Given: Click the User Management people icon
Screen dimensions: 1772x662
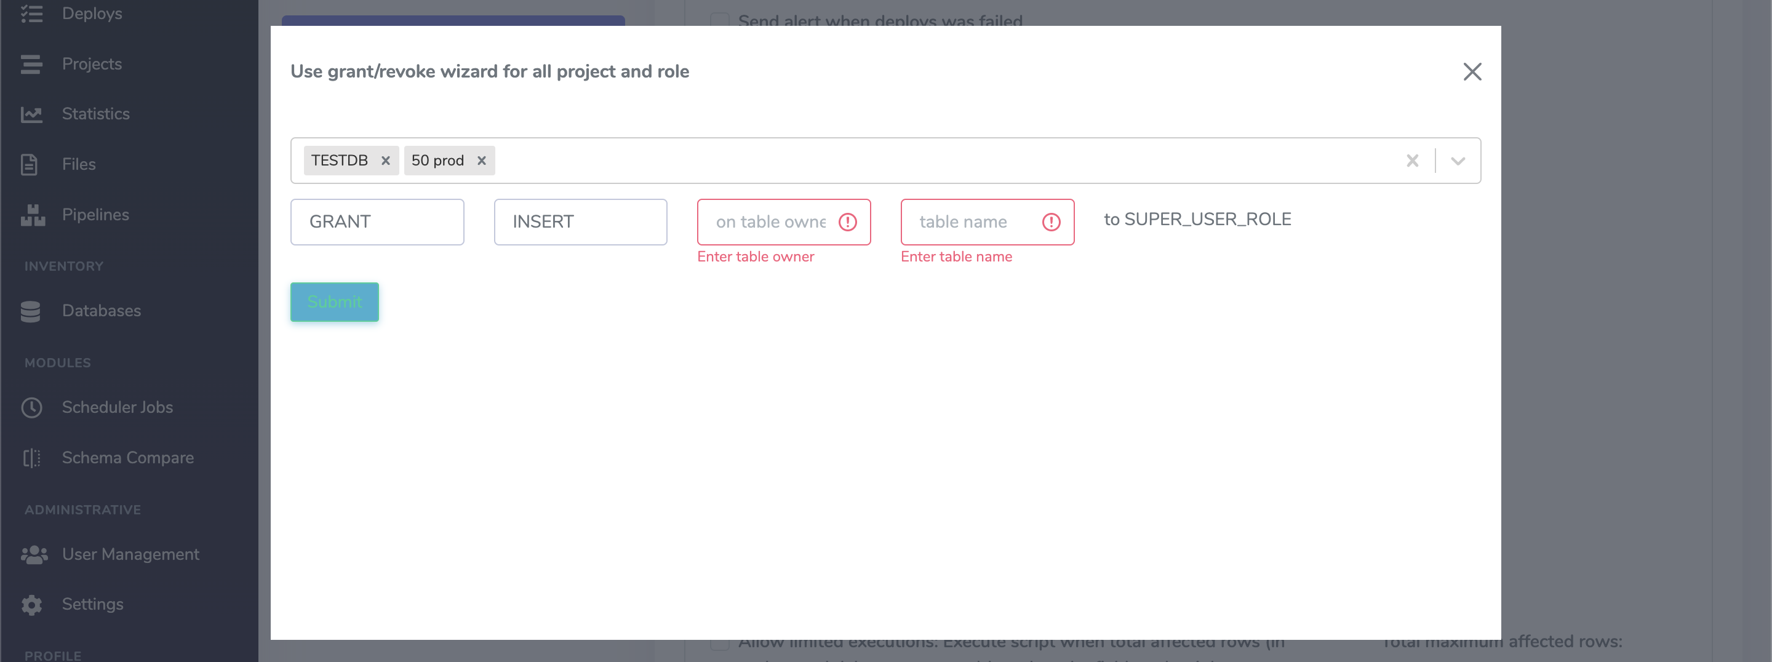Looking at the screenshot, I should [x=34, y=555].
